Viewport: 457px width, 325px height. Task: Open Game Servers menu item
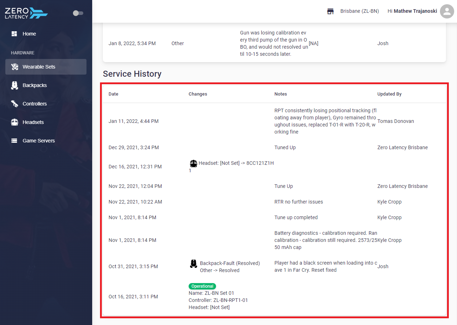[46, 141]
